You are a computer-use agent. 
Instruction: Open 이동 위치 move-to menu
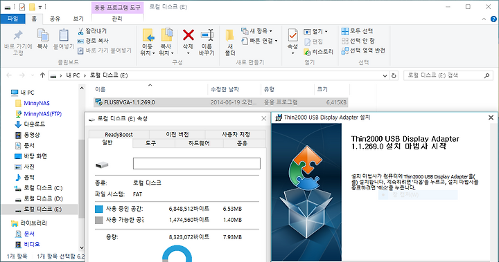[x=148, y=42]
